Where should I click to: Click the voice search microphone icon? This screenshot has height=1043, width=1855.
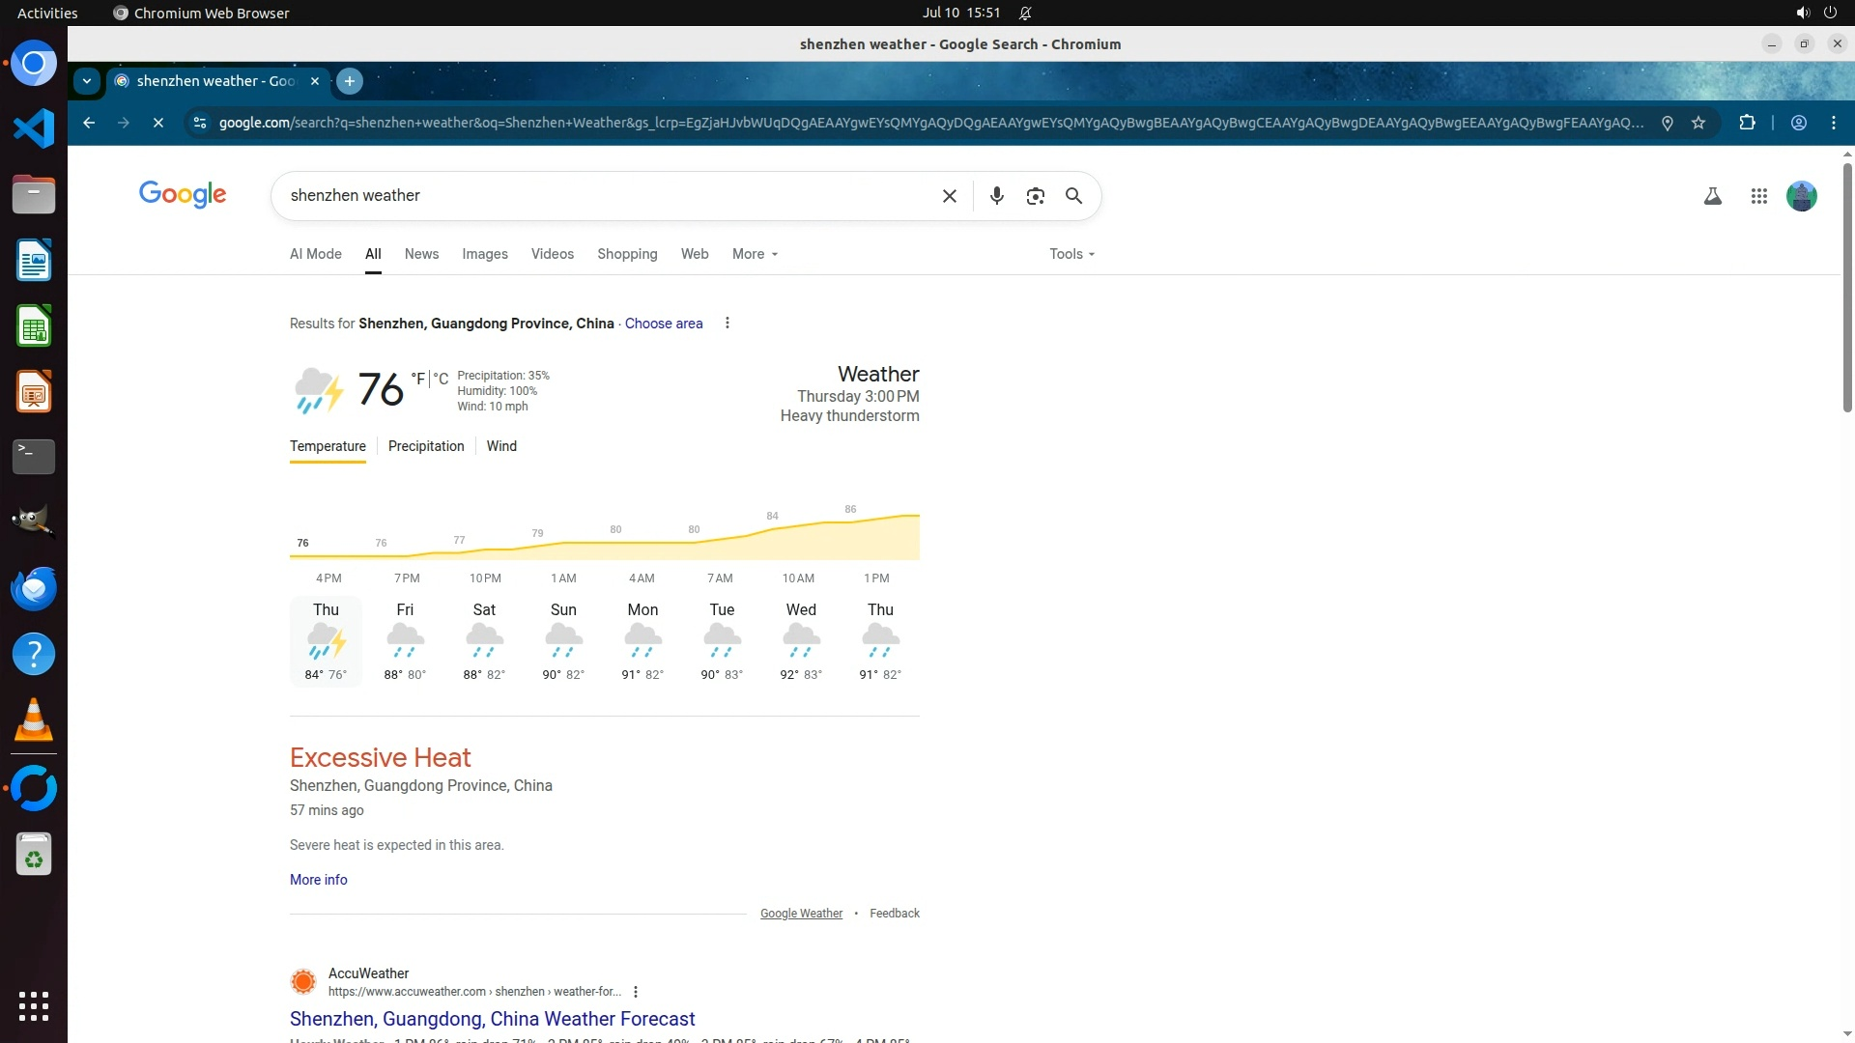tap(996, 196)
